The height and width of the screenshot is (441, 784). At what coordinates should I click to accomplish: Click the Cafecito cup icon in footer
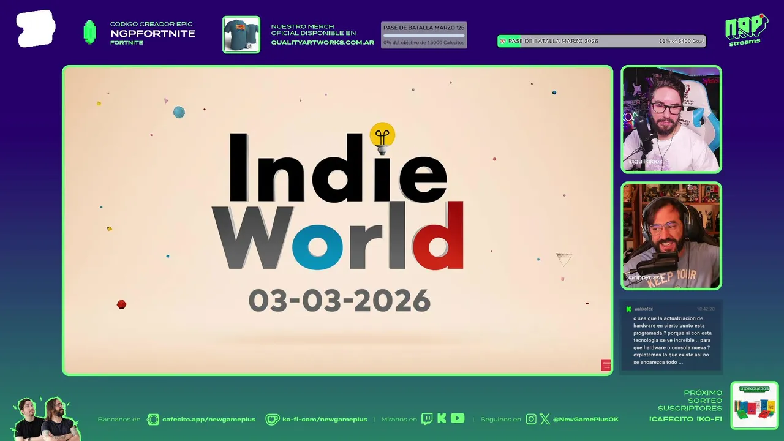pyautogui.click(x=153, y=420)
